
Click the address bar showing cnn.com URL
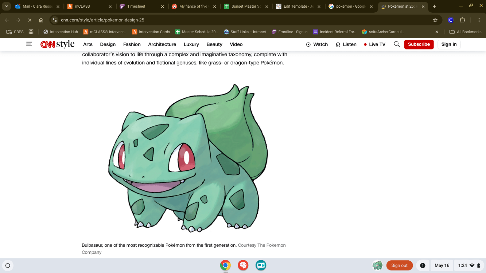point(246,20)
